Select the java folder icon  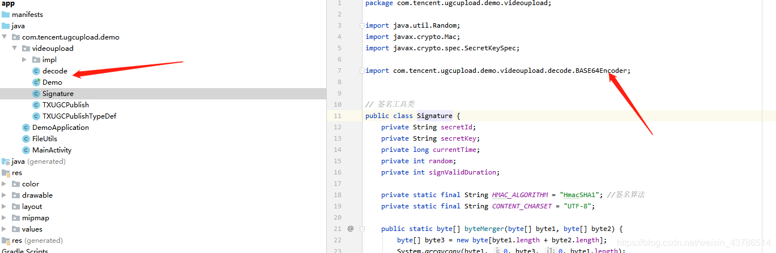click(x=6, y=26)
